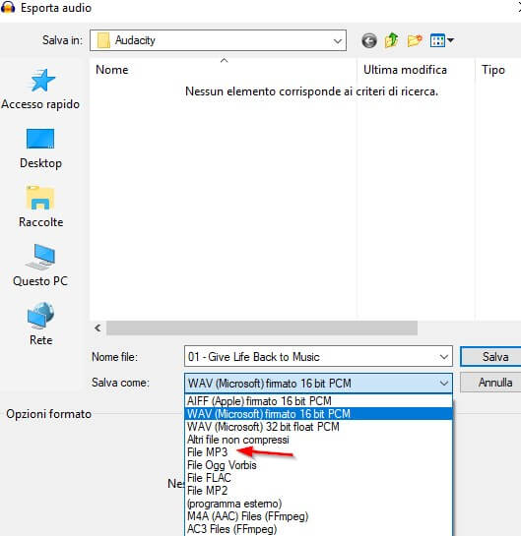Open Rete network location

(x=40, y=325)
